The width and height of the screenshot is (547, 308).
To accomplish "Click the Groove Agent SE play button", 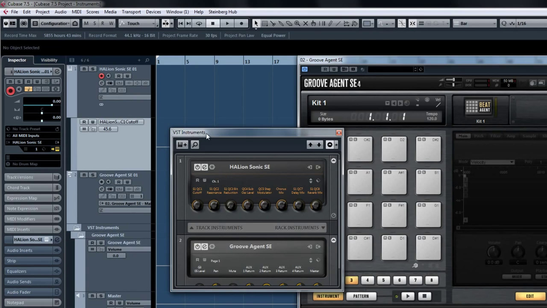I will [x=408, y=296].
